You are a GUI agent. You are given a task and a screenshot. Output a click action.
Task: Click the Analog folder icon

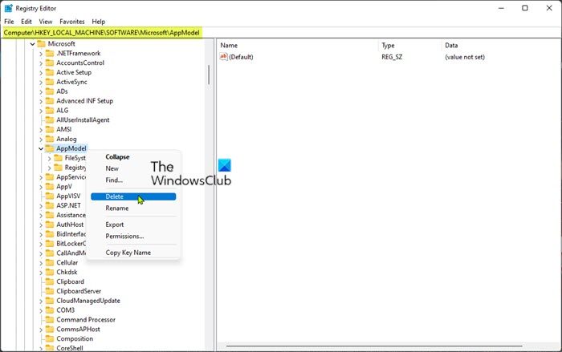click(50, 139)
